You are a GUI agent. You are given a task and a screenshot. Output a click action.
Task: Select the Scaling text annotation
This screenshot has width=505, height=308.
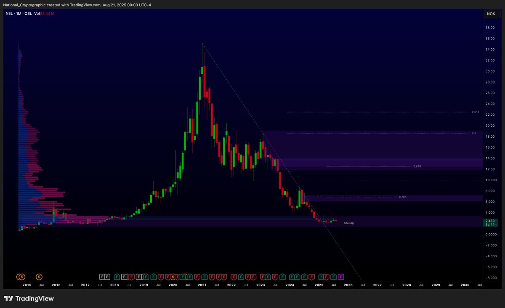tap(348, 223)
